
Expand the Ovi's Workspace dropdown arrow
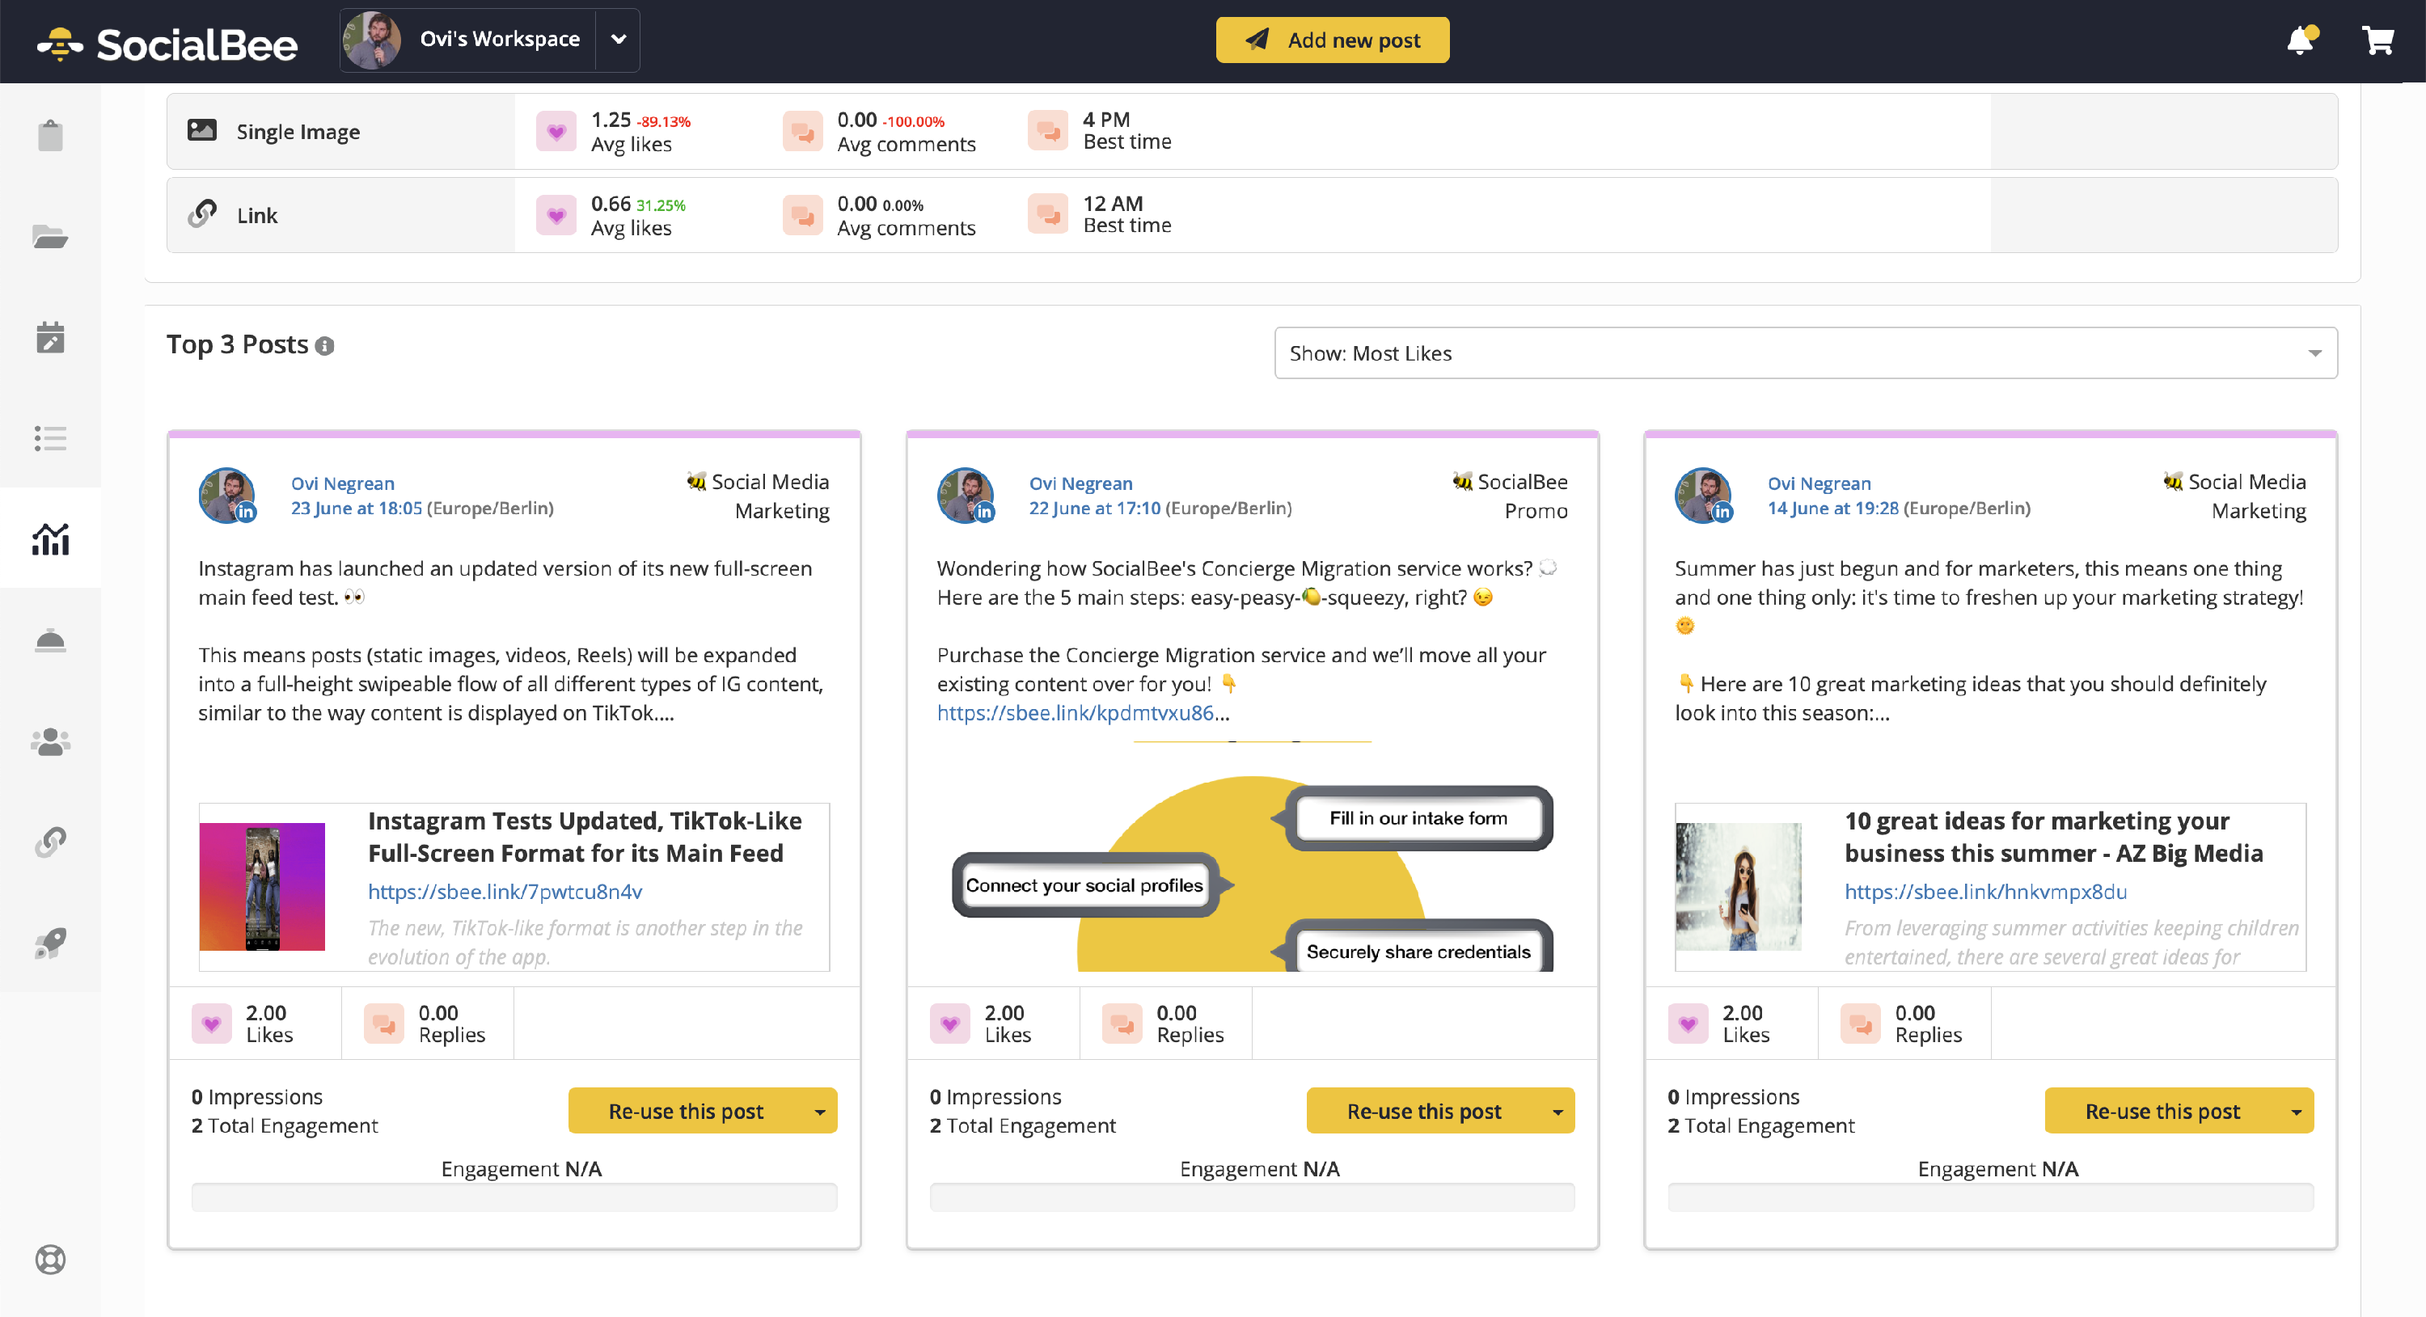(618, 40)
